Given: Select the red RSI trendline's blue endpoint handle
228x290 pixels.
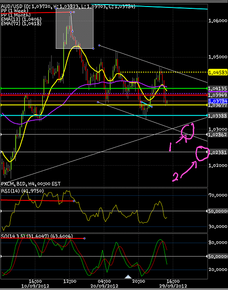Looking at the screenshot, I should click(74, 201).
